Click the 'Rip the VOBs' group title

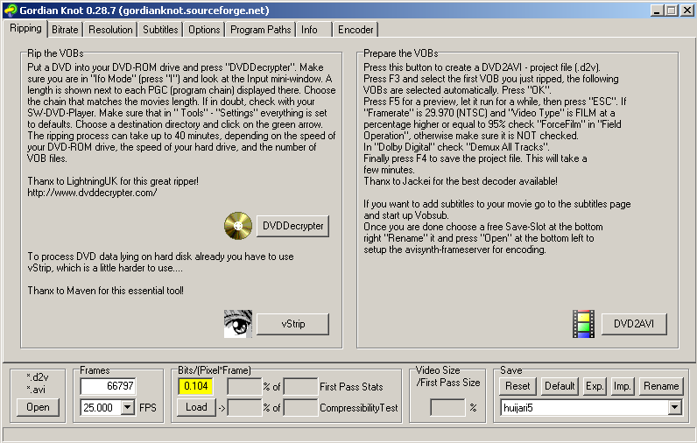pos(55,53)
